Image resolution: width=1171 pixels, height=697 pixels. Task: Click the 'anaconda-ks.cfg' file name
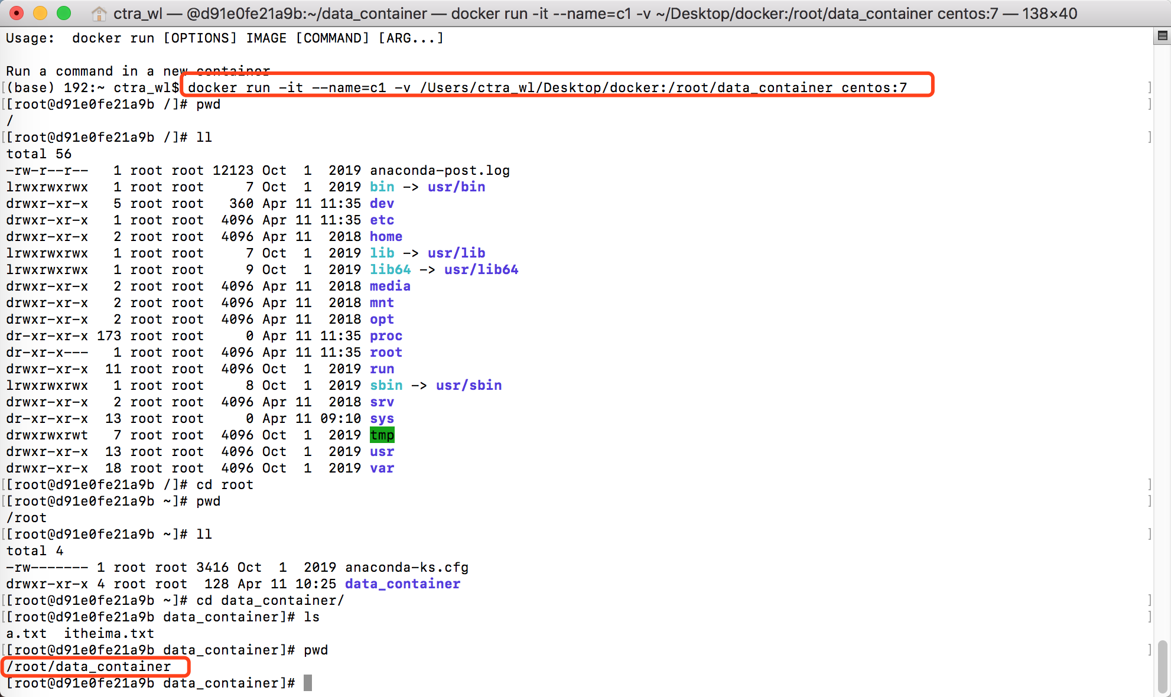(407, 568)
